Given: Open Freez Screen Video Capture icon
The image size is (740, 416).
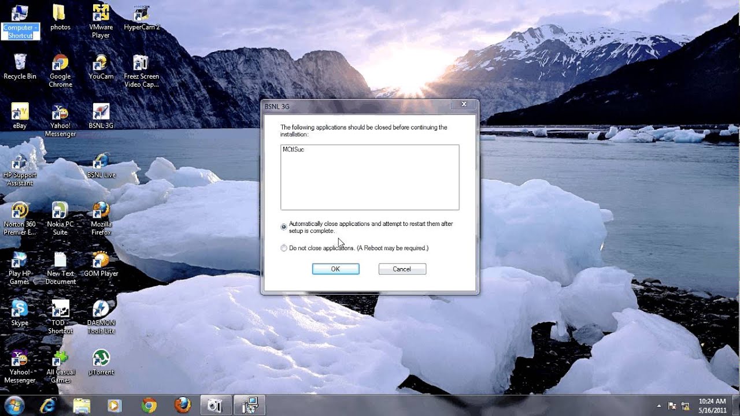Looking at the screenshot, I should click(x=141, y=71).
